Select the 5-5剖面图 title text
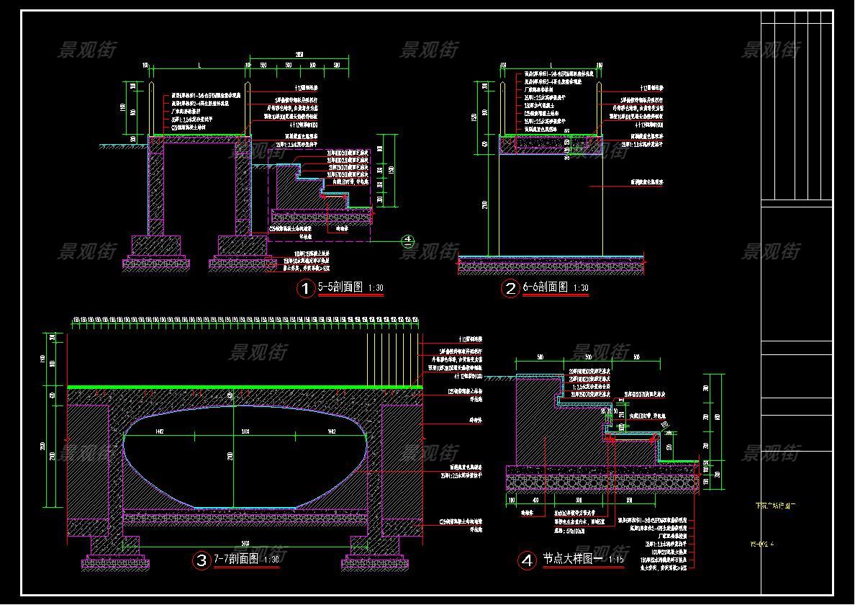This screenshot has width=855, height=605. click(341, 288)
